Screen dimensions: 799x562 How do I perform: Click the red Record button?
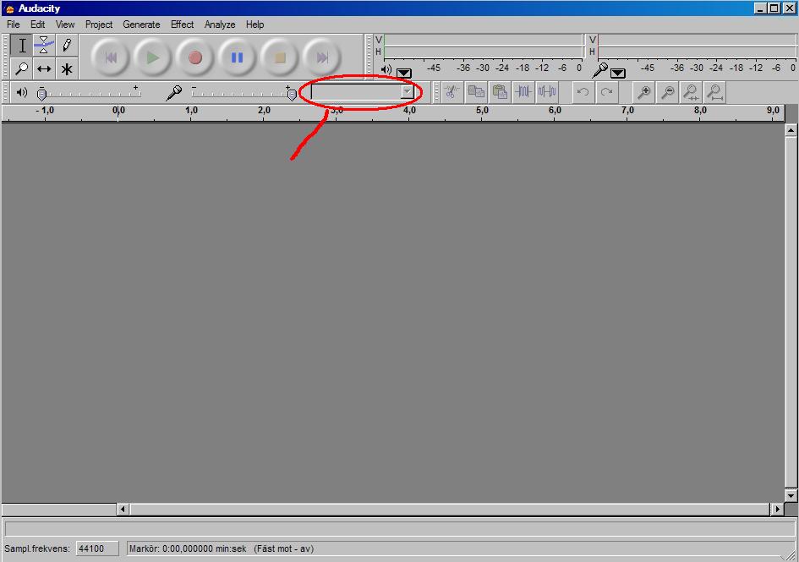tap(194, 57)
